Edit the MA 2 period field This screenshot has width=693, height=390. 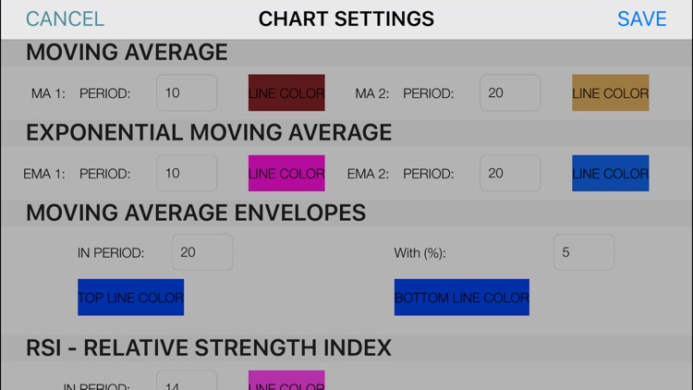pos(510,93)
